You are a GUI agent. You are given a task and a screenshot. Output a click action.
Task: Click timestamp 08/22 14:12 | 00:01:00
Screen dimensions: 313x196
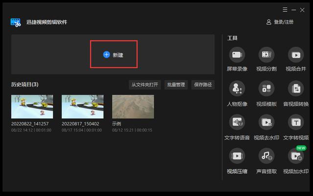pyautogui.click(x=31, y=130)
